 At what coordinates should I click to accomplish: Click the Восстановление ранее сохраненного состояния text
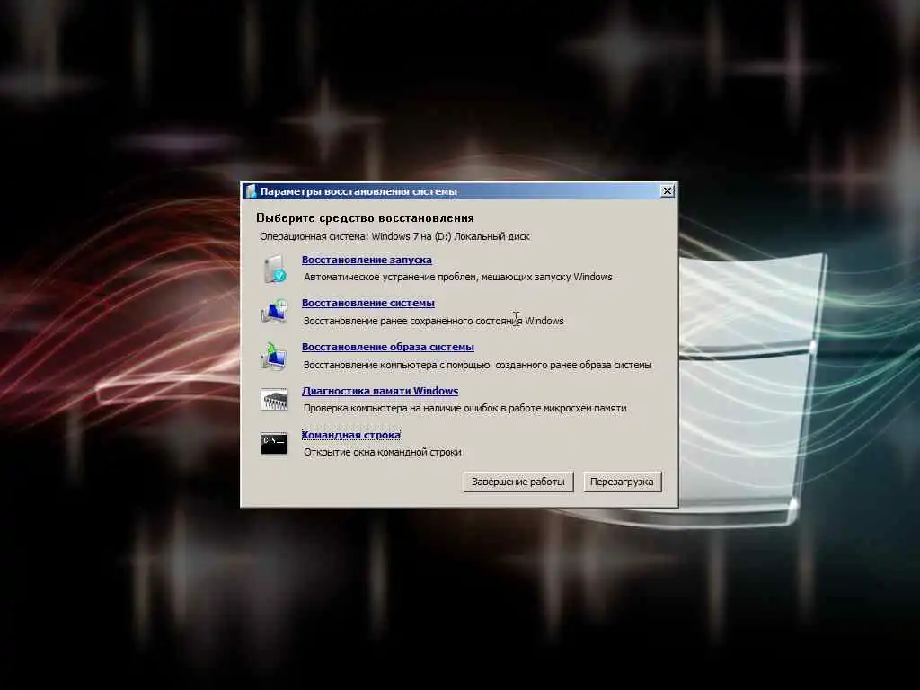[434, 321]
